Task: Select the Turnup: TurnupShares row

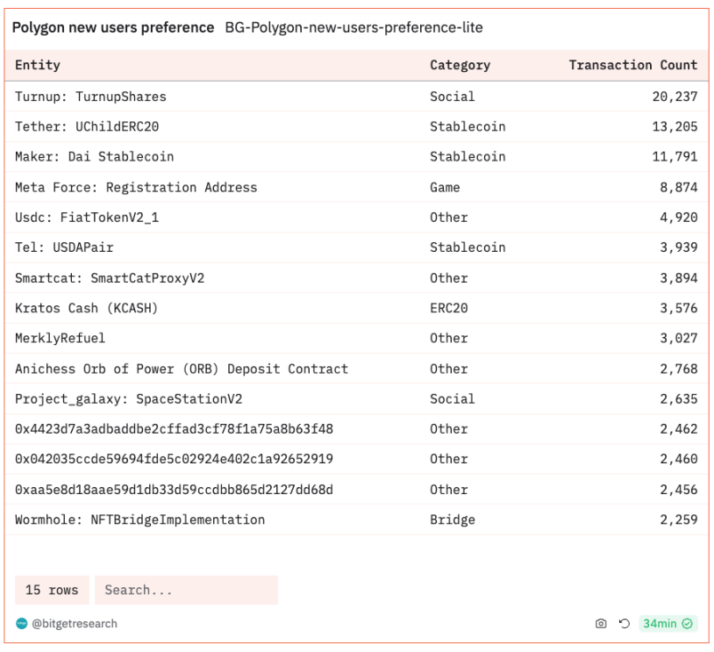Action: click(90, 97)
